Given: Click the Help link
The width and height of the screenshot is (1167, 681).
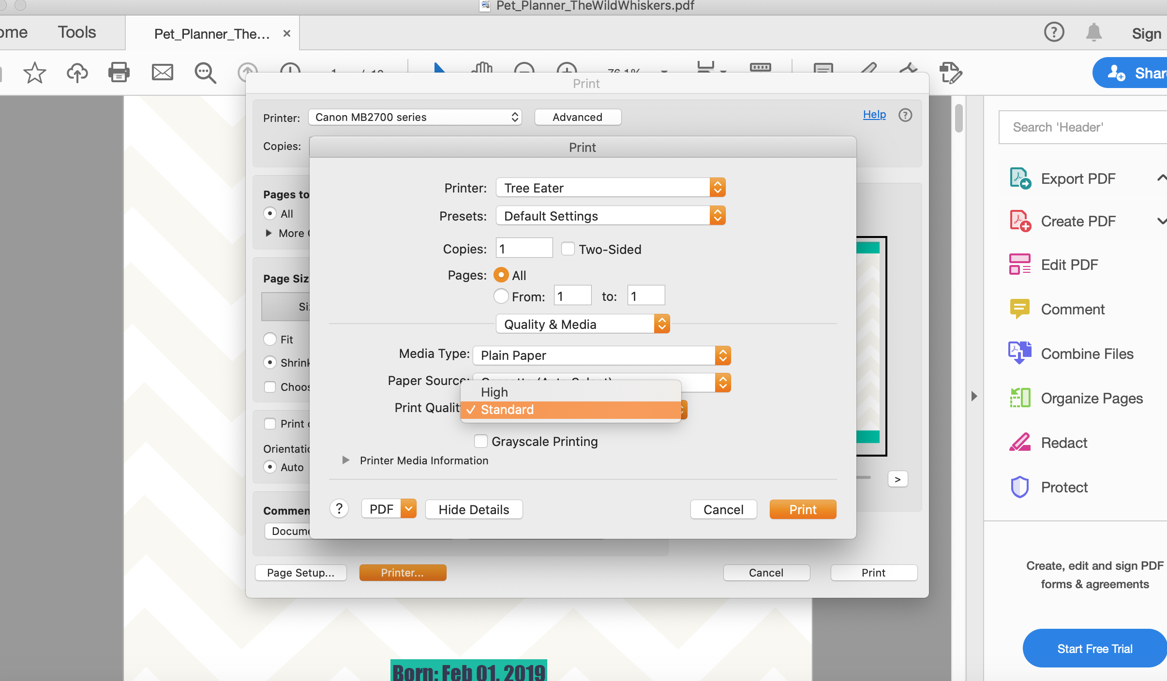Looking at the screenshot, I should (874, 115).
